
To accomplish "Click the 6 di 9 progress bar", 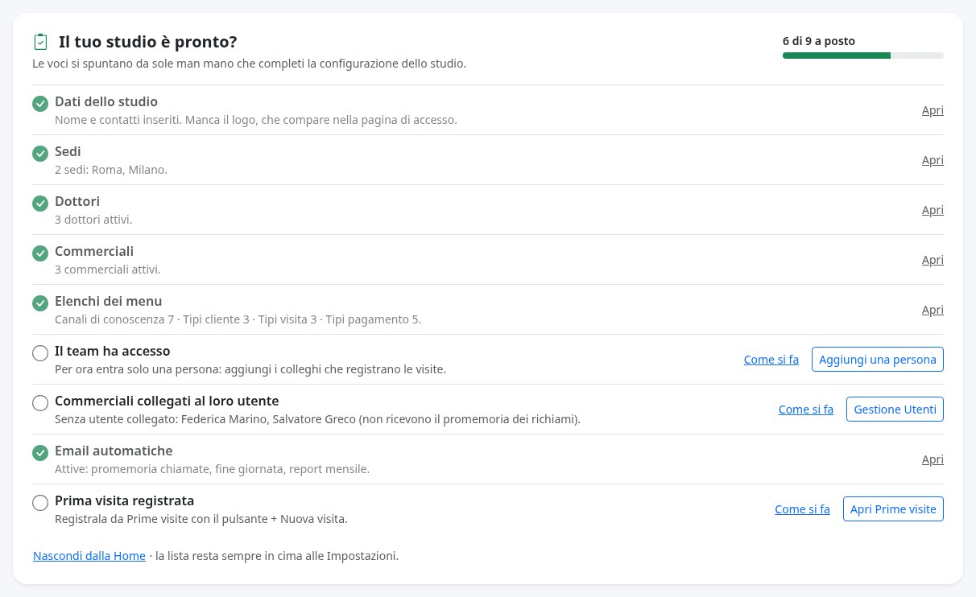I will tap(863, 56).
